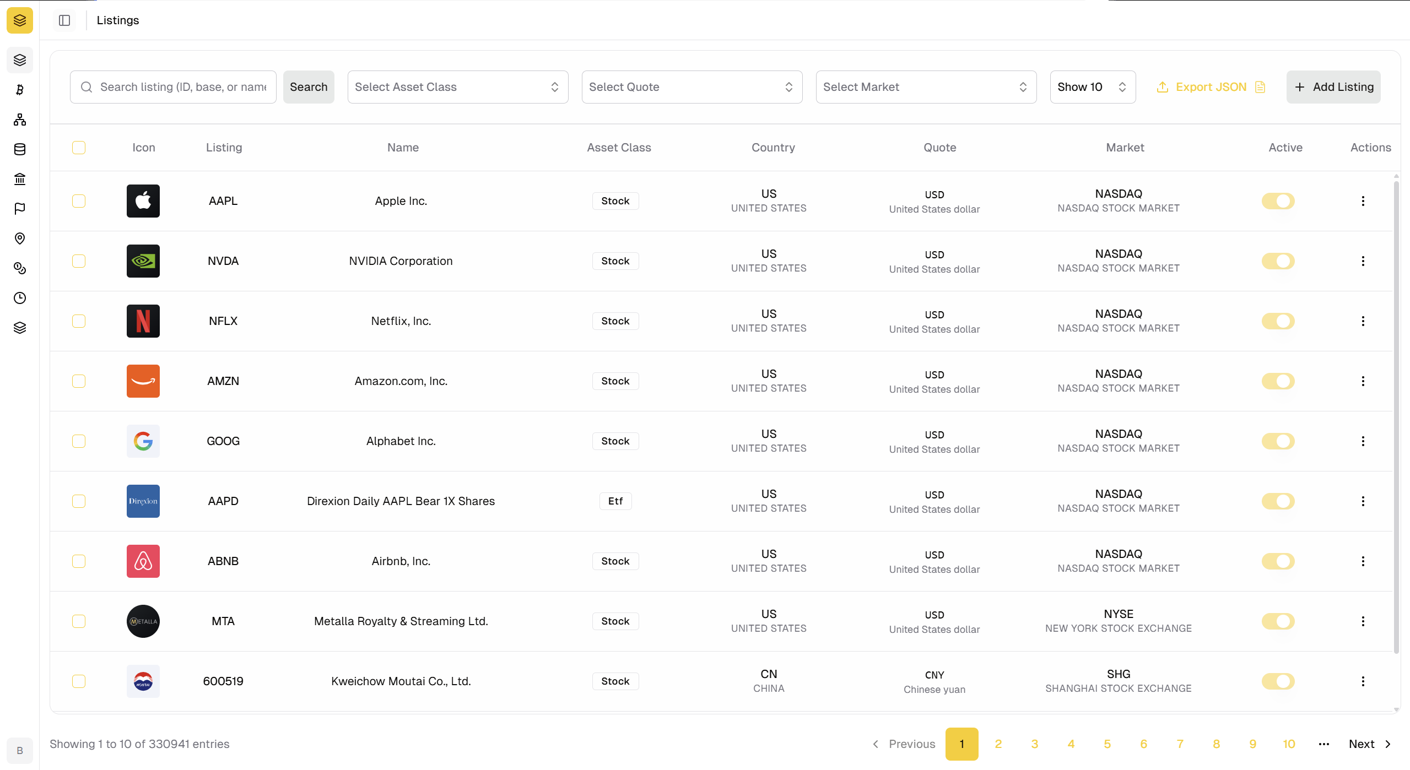
Task: Expand the Select Asset Class dropdown
Action: pos(457,87)
